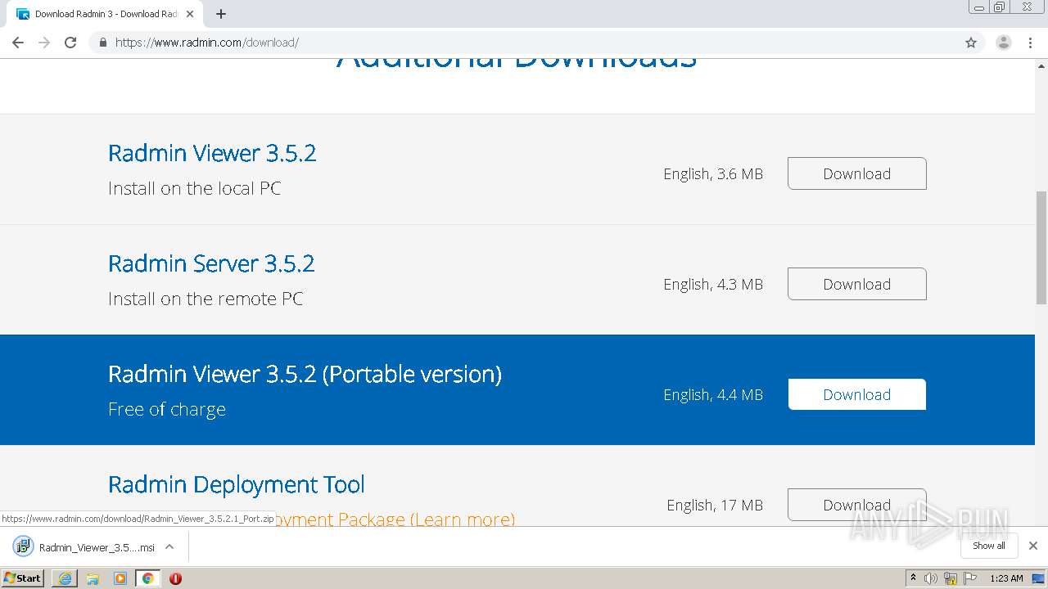Download Radmin Server 3.5.2
The height and width of the screenshot is (589, 1048).
pos(856,284)
